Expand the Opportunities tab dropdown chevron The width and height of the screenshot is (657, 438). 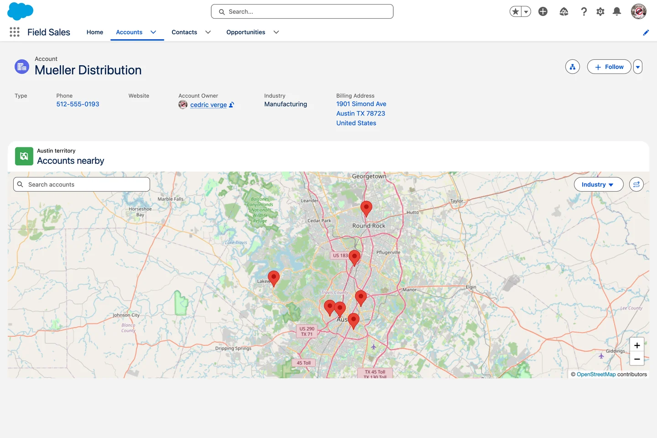click(276, 32)
